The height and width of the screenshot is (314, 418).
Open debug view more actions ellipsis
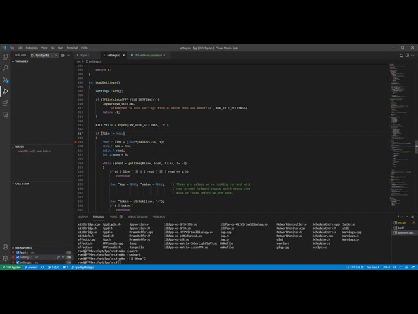pos(69,55)
